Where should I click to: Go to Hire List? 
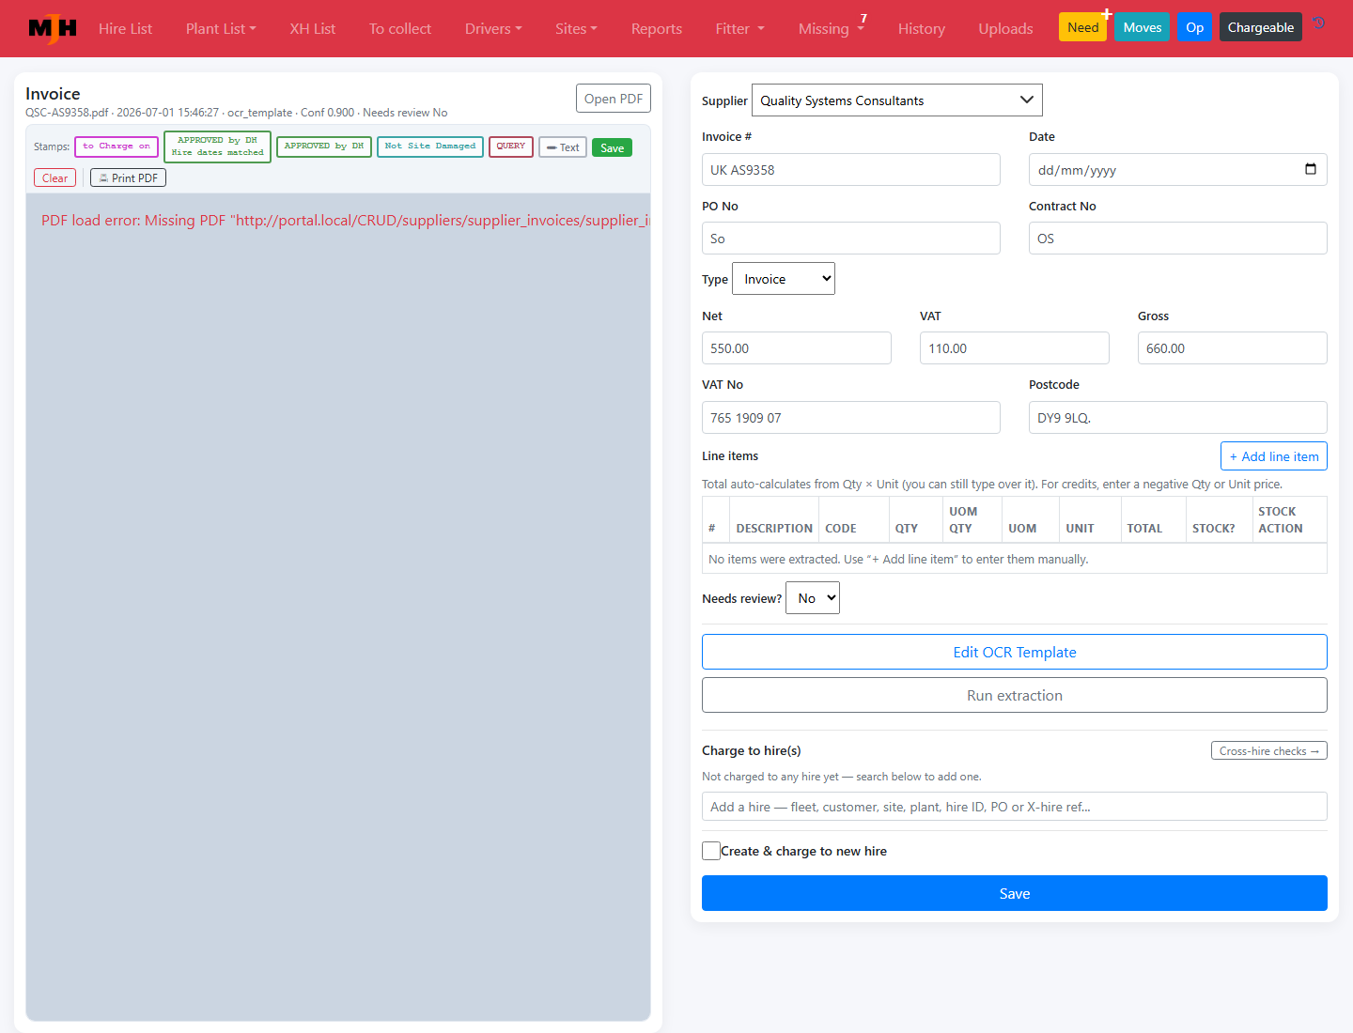[125, 28]
